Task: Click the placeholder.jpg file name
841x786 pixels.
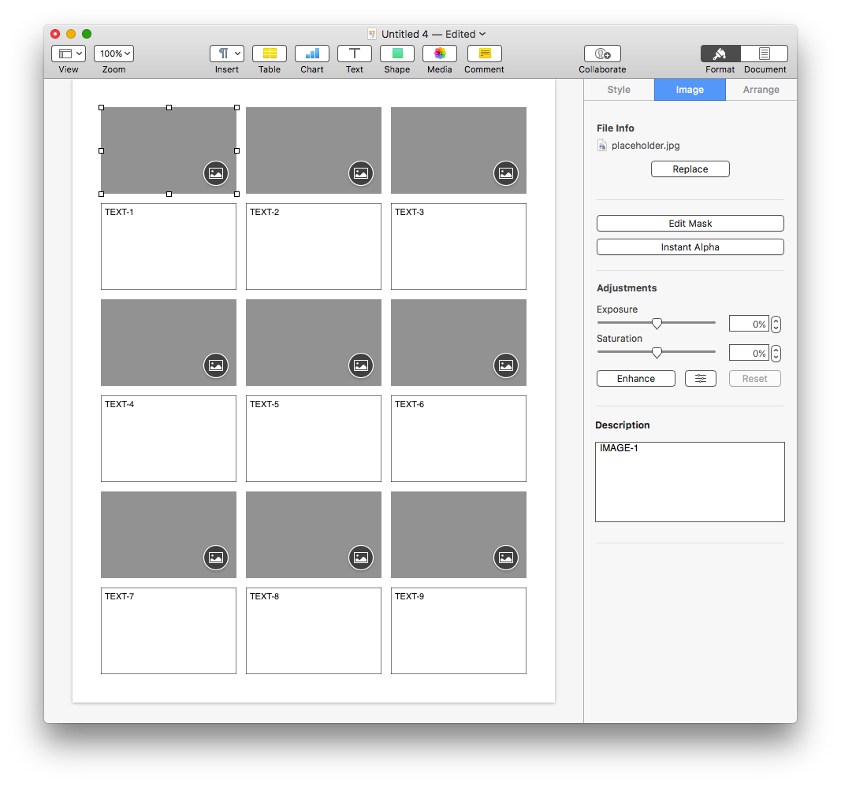Action: pos(646,145)
